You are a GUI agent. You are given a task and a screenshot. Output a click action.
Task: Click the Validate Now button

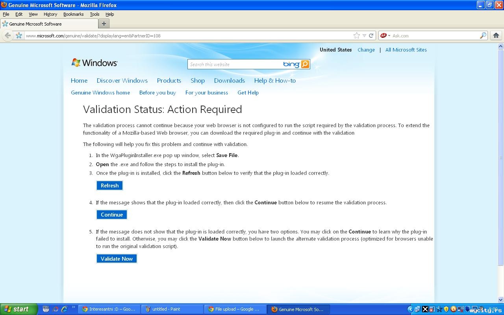point(117,259)
